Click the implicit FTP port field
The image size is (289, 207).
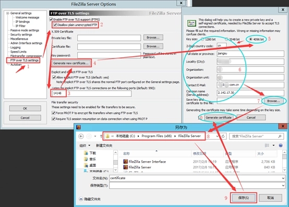92,93
